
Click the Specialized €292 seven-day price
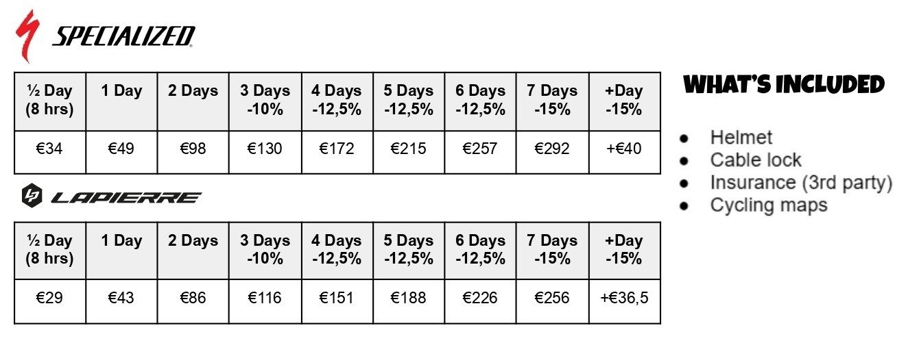pos(553,149)
